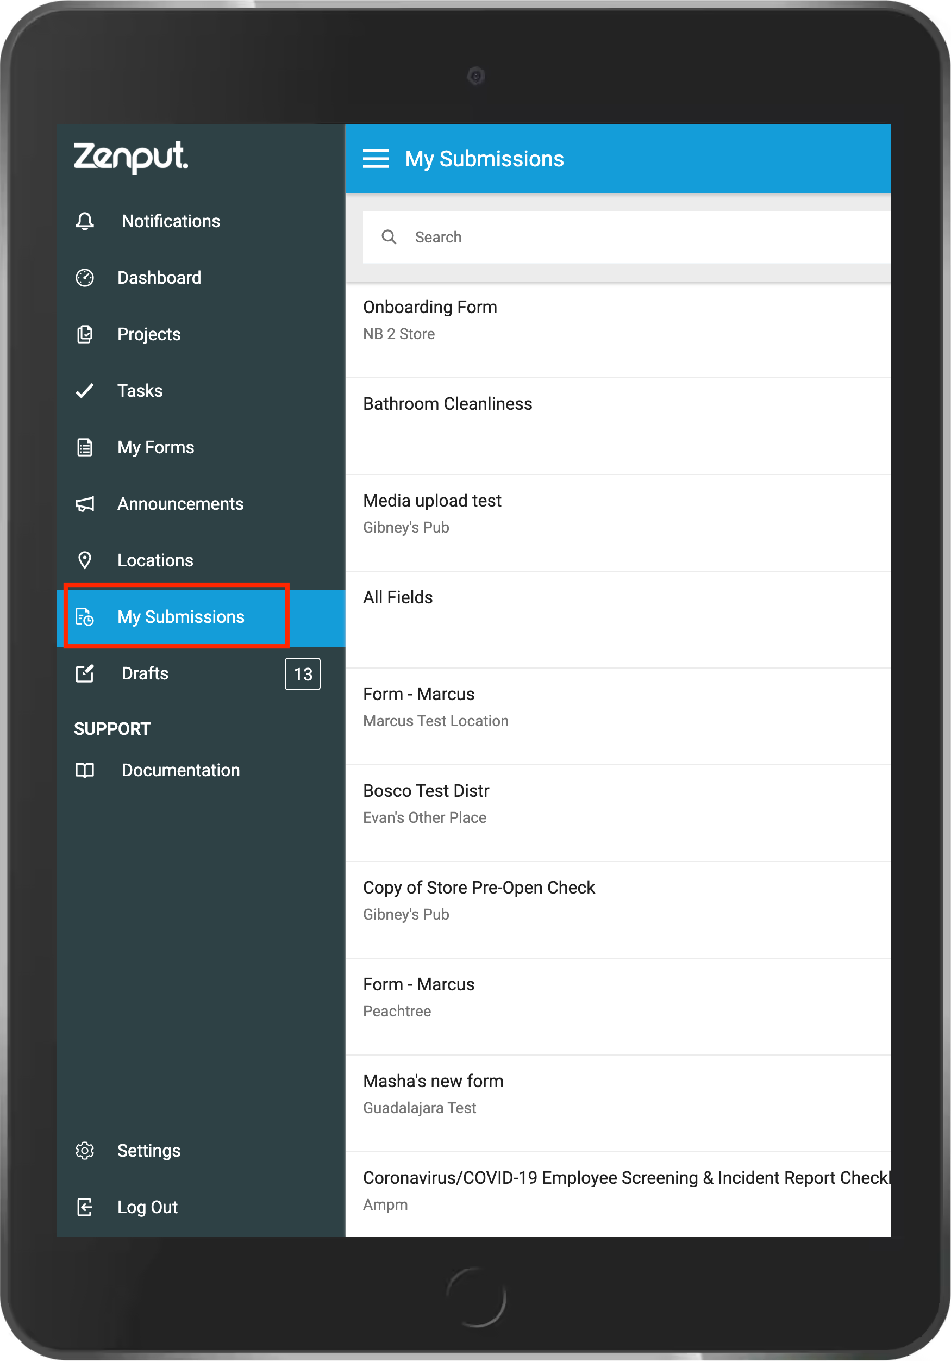The height and width of the screenshot is (1361, 951).
Task: Open Masha's new form submission
Action: click(432, 1081)
